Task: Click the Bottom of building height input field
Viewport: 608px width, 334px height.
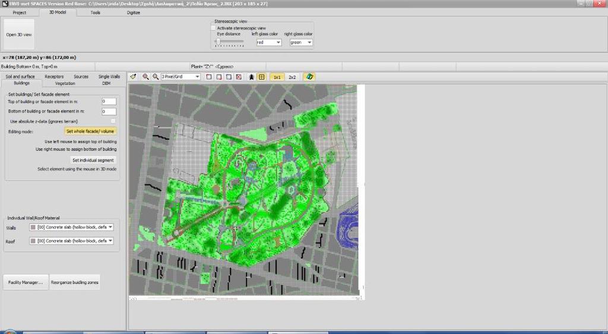Action: pos(109,111)
